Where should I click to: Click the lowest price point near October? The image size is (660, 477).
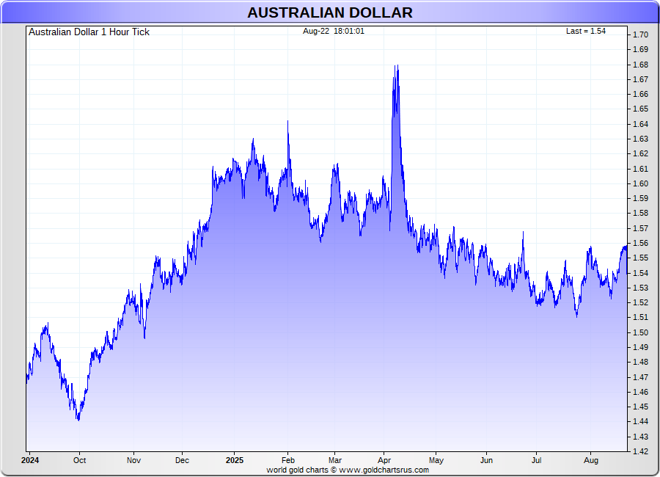click(x=78, y=420)
